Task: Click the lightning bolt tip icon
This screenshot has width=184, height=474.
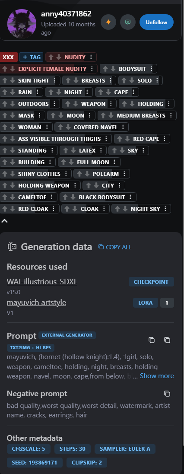Action: click(x=108, y=22)
